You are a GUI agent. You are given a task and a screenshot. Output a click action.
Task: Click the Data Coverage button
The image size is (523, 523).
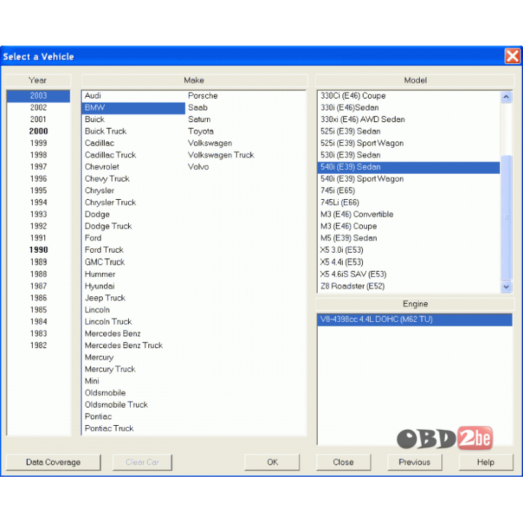click(54, 462)
